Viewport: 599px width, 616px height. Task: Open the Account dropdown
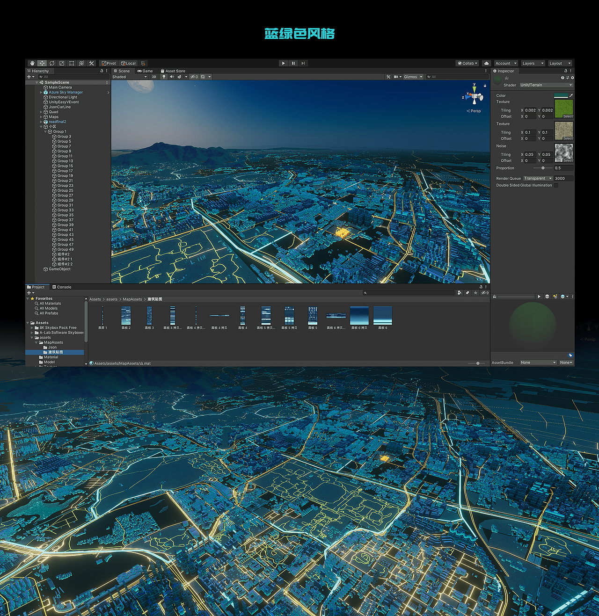[x=506, y=63]
